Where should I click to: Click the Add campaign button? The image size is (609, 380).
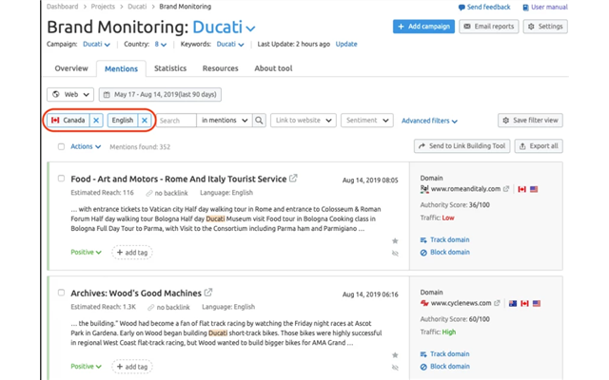point(423,27)
